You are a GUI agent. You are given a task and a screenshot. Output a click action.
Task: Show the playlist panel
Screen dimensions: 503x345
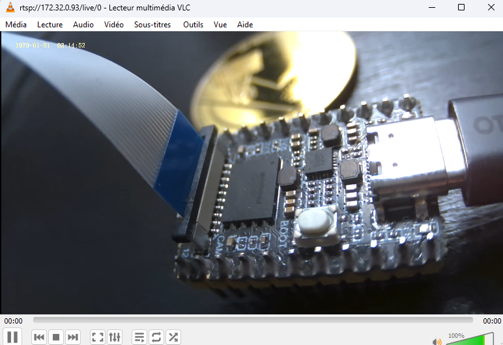coord(139,337)
